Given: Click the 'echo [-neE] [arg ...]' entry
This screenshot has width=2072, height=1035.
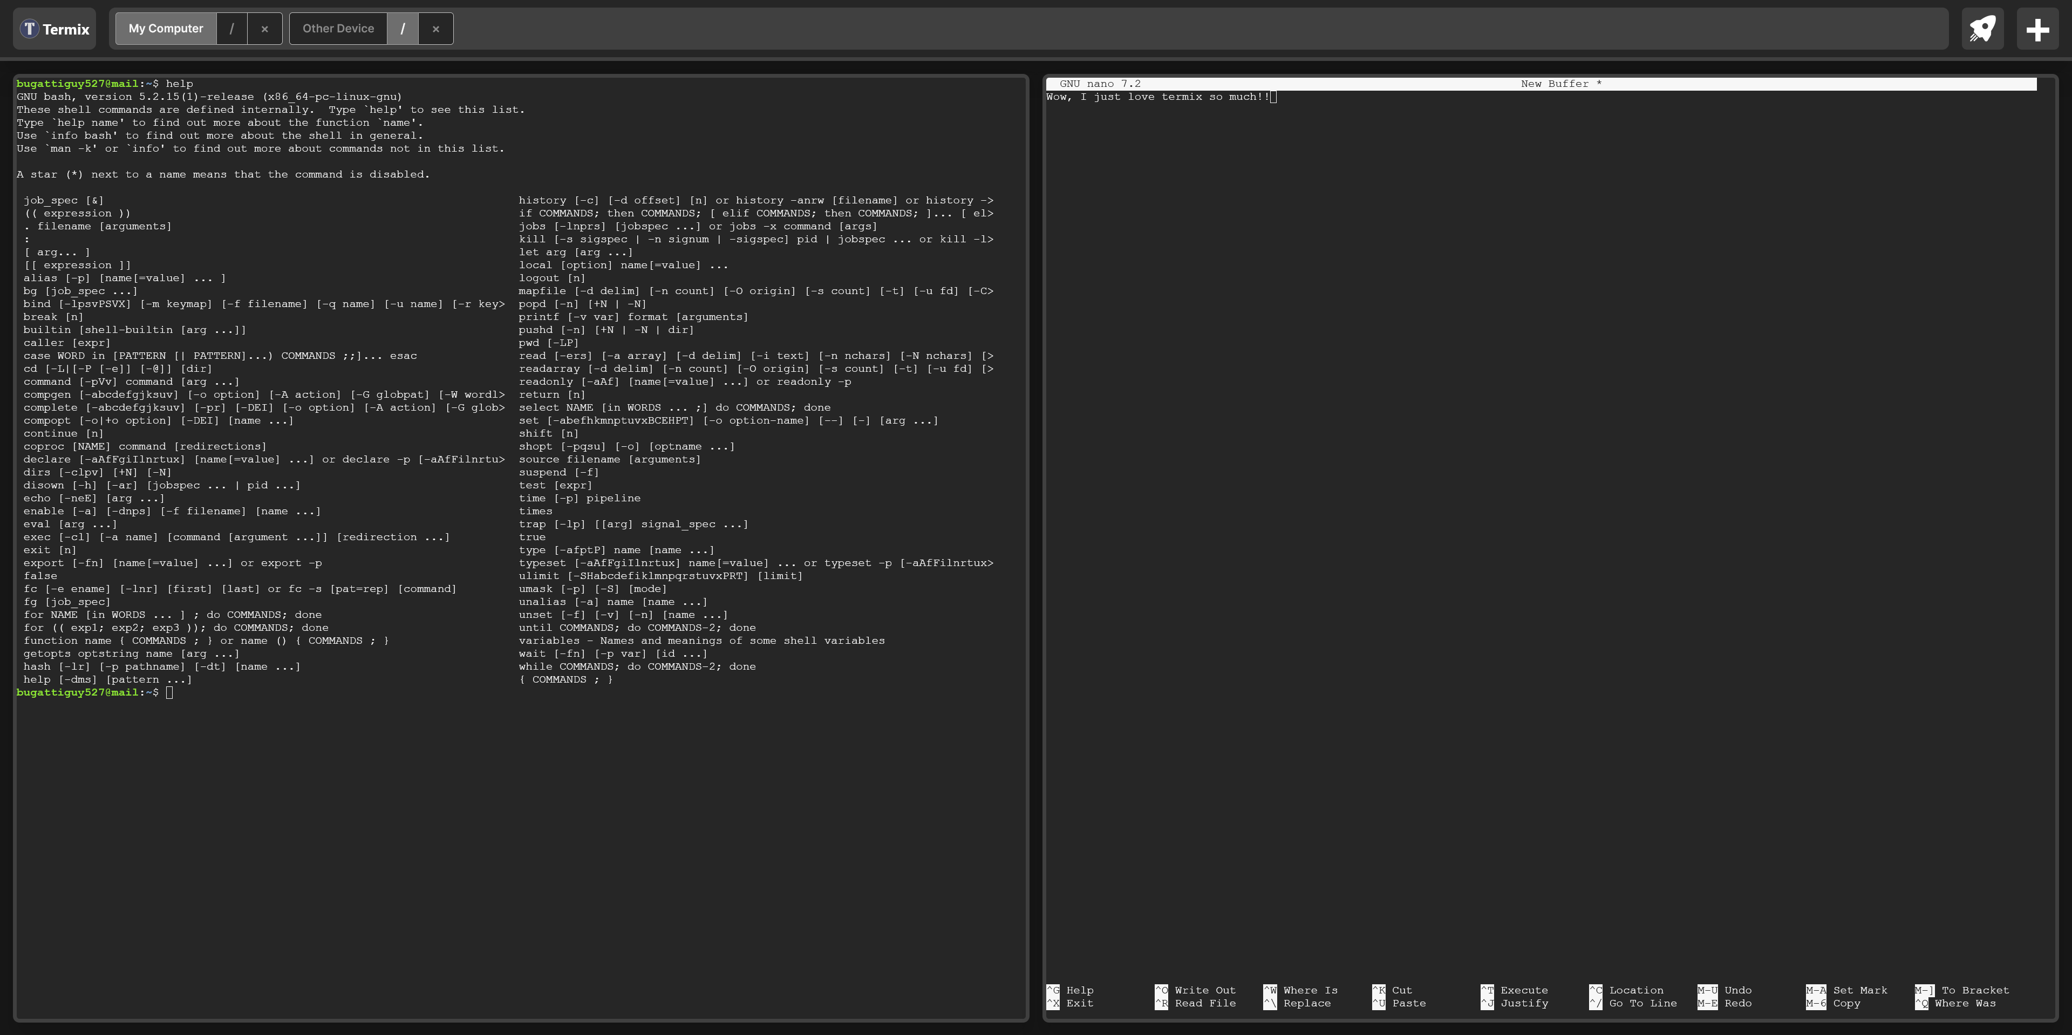Looking at the screenshot, I should click(94, 499).
